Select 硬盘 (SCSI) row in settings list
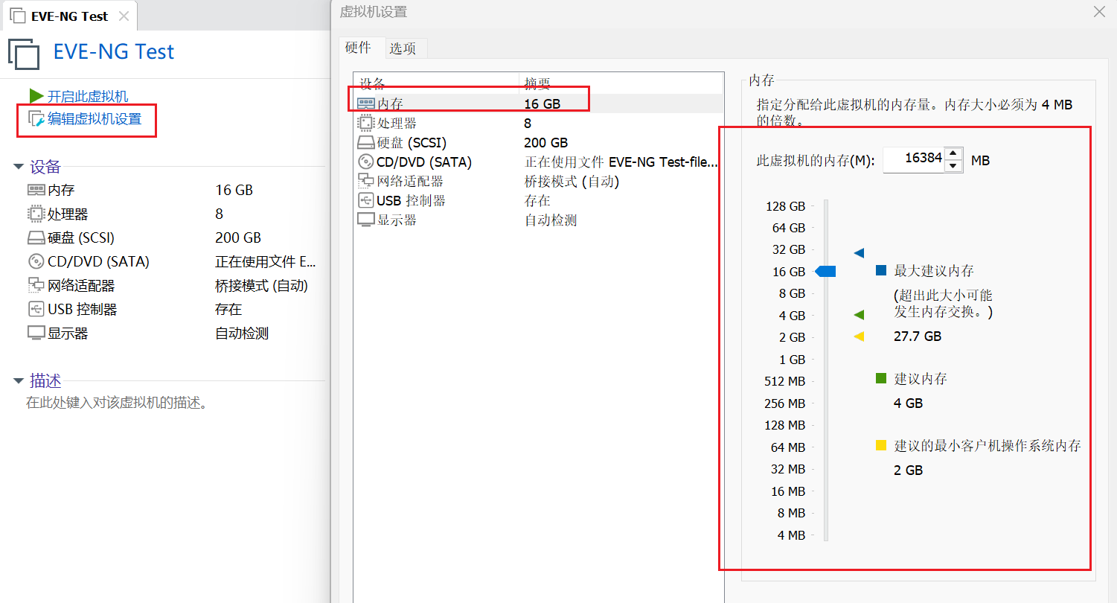 pyautogui.click(x=538, y=142)
